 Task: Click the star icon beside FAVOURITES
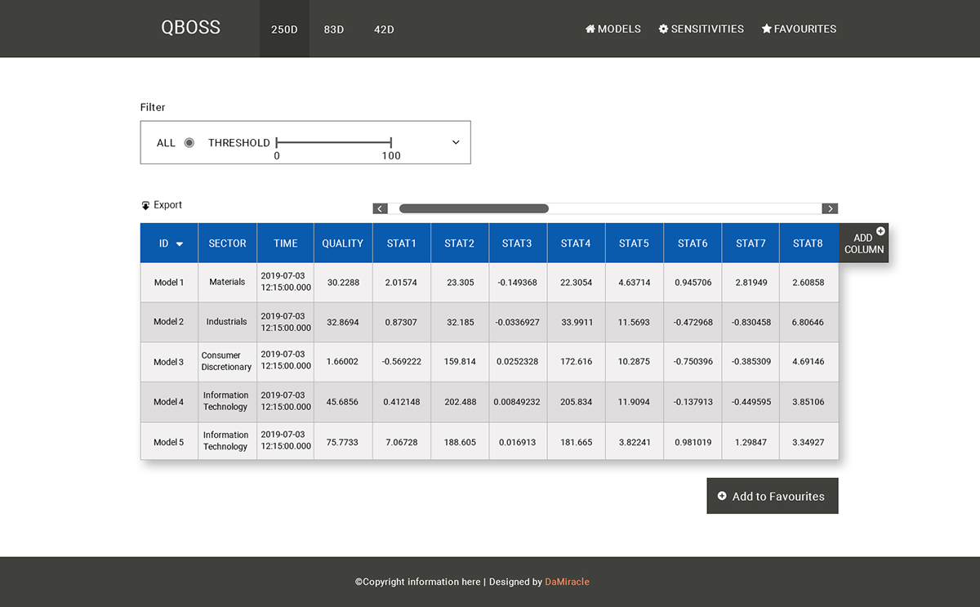(767, 29)
